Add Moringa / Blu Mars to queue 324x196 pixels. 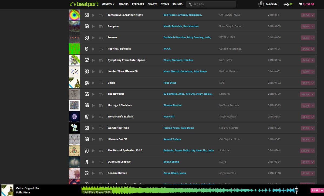pyautogui.click(x=101, y=106)
